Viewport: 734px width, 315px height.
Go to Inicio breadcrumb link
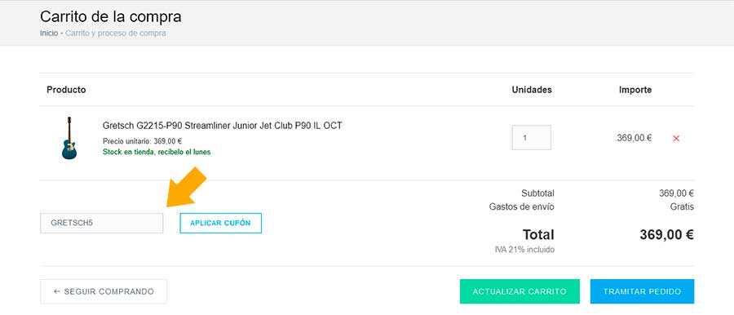tap(49, 33)
